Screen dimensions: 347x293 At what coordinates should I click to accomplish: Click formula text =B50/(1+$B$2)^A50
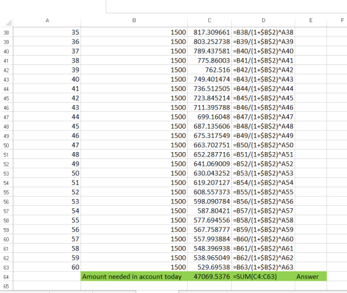coord(263,145)
